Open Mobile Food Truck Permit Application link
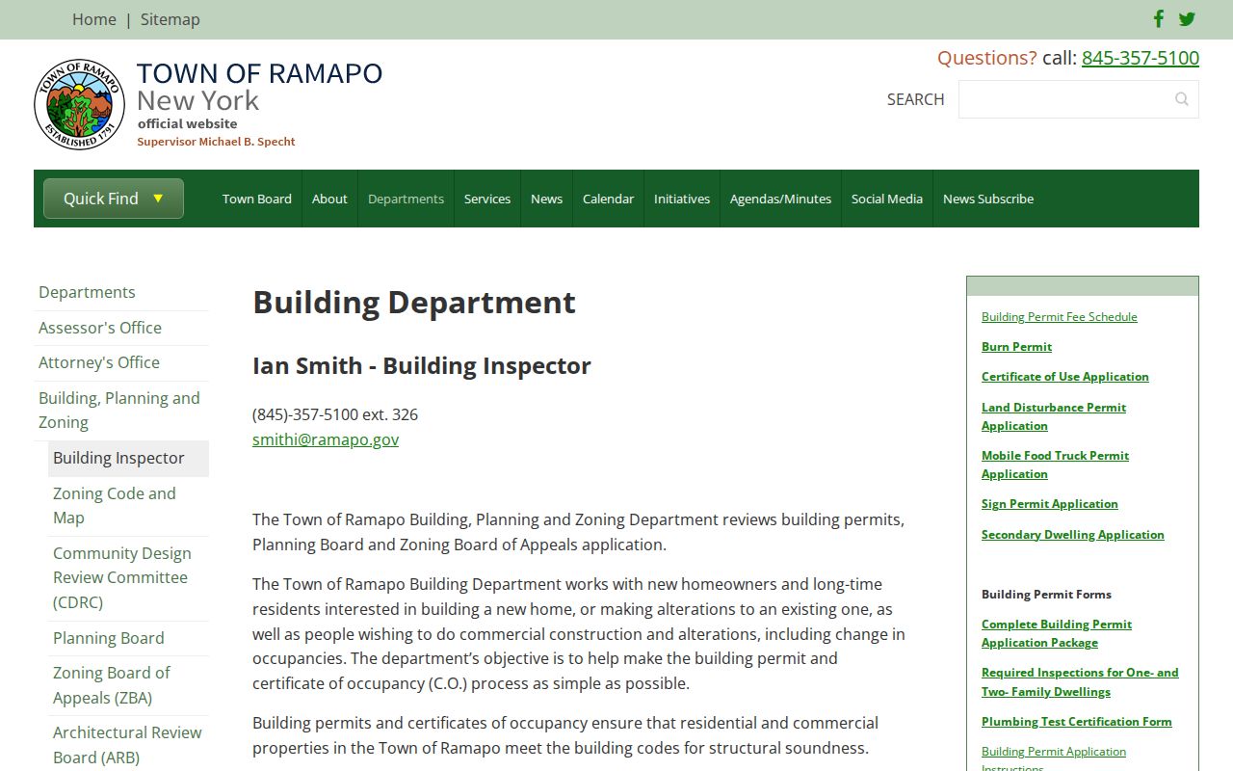 coord(1055,465)
